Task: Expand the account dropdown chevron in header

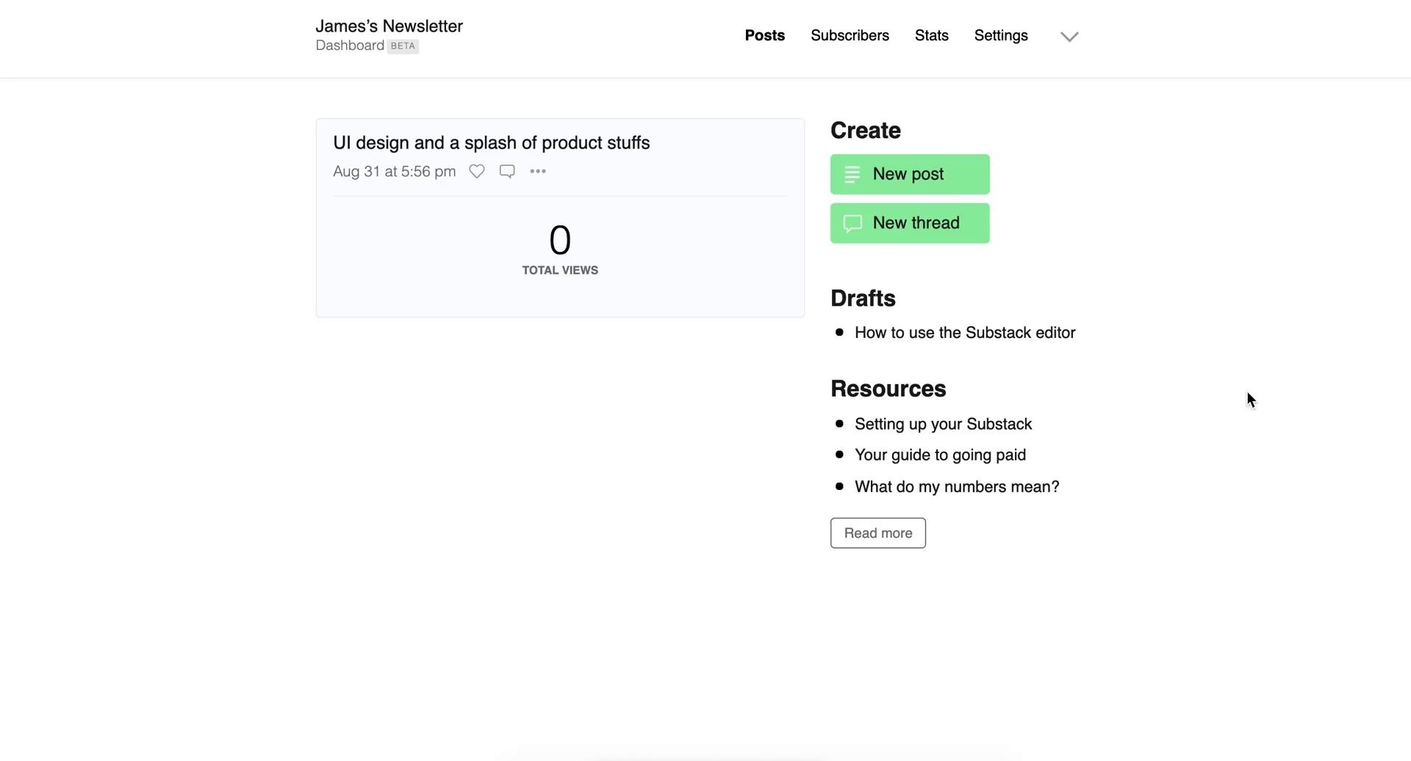Action: click(1069, 36)
